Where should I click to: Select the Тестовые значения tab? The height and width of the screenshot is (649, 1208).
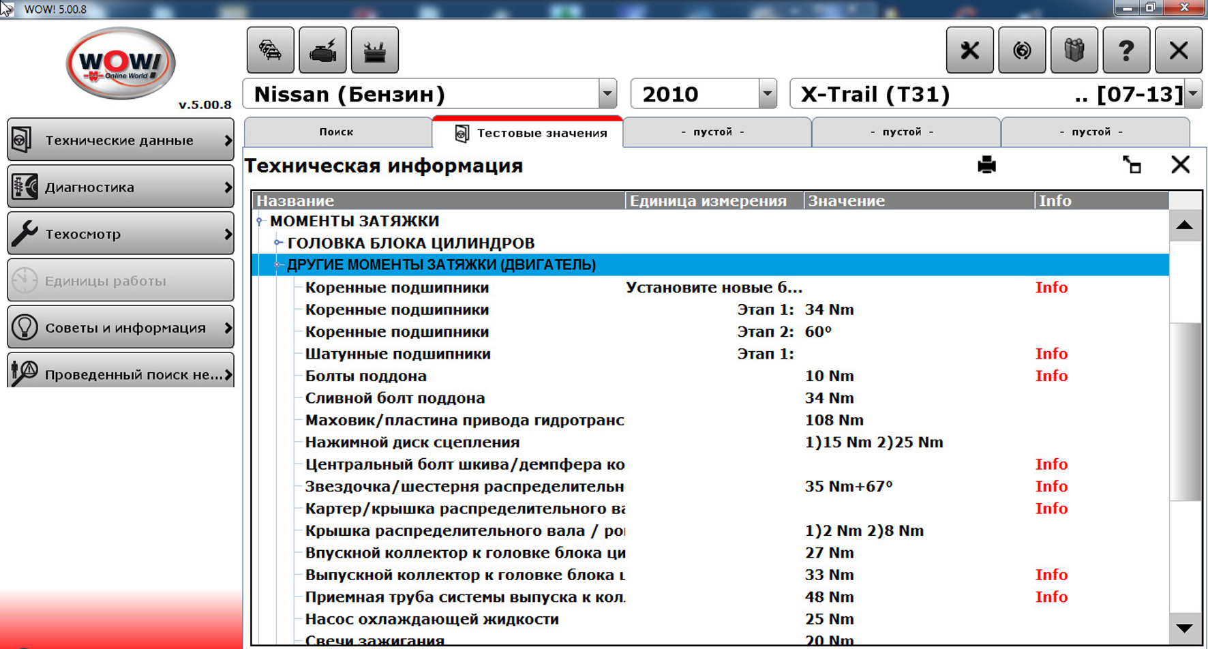point(528,133)
